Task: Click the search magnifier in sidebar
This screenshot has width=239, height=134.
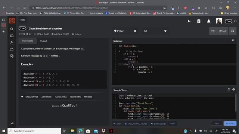Action: tap(12, 29)
